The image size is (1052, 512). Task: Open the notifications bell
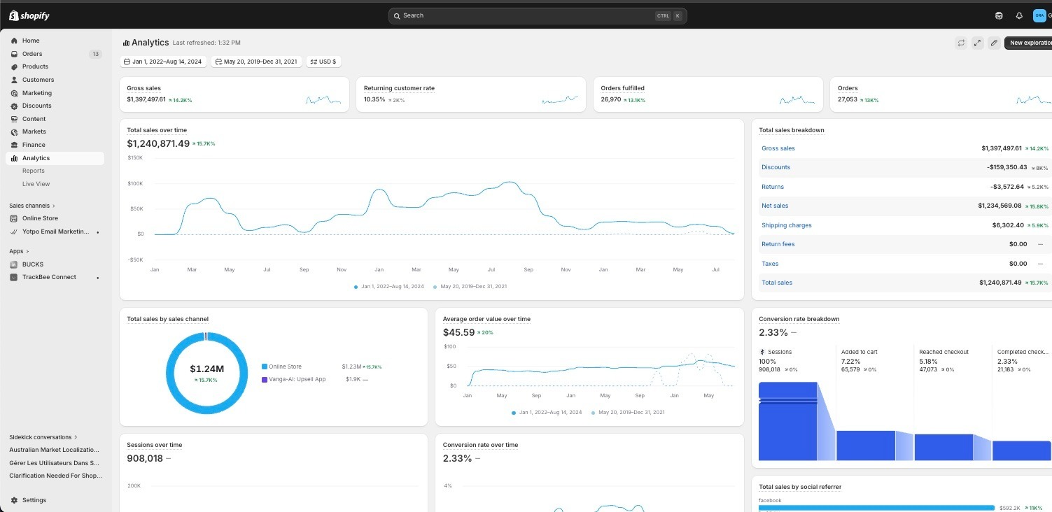pyautogui.click(x=1019, y=15)
